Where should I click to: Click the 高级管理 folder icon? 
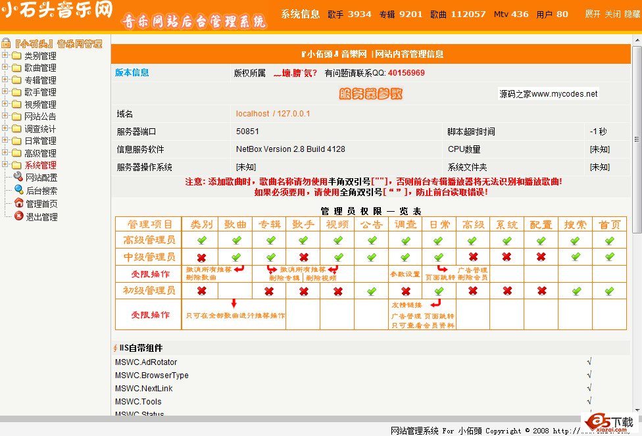pyautogui.click(x=16, y=153)
